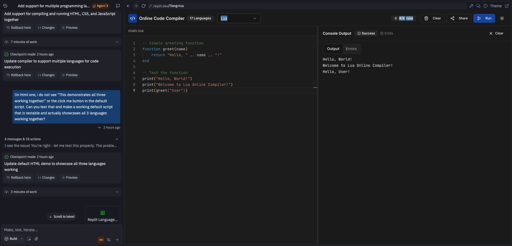Toggle the element selector tool in chat bar

click(29, 239)
